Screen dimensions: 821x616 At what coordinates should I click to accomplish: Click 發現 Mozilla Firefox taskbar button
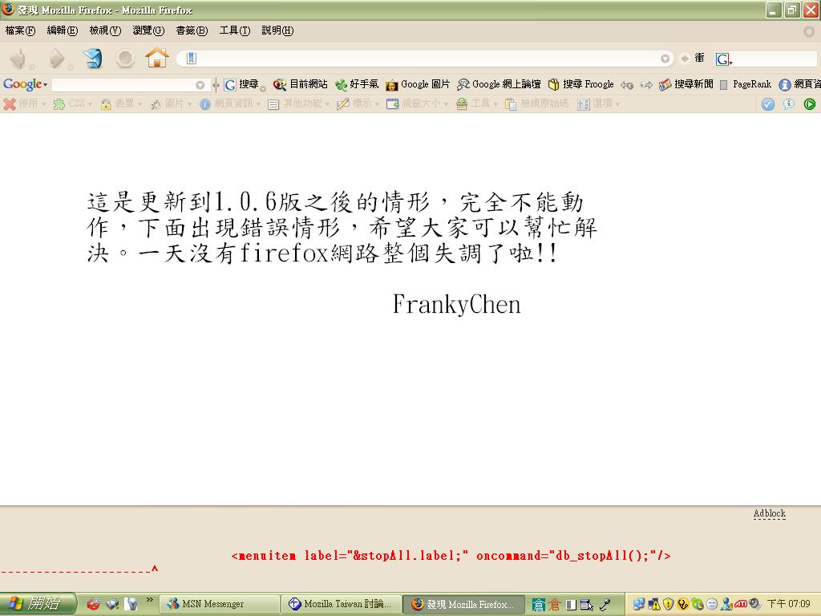[x=463, y=604]
